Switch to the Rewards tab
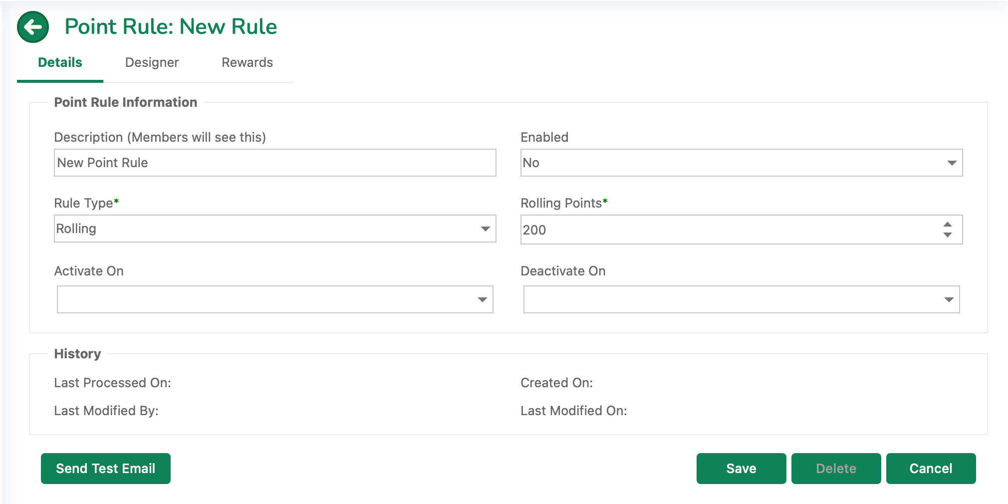 (247, 62)
